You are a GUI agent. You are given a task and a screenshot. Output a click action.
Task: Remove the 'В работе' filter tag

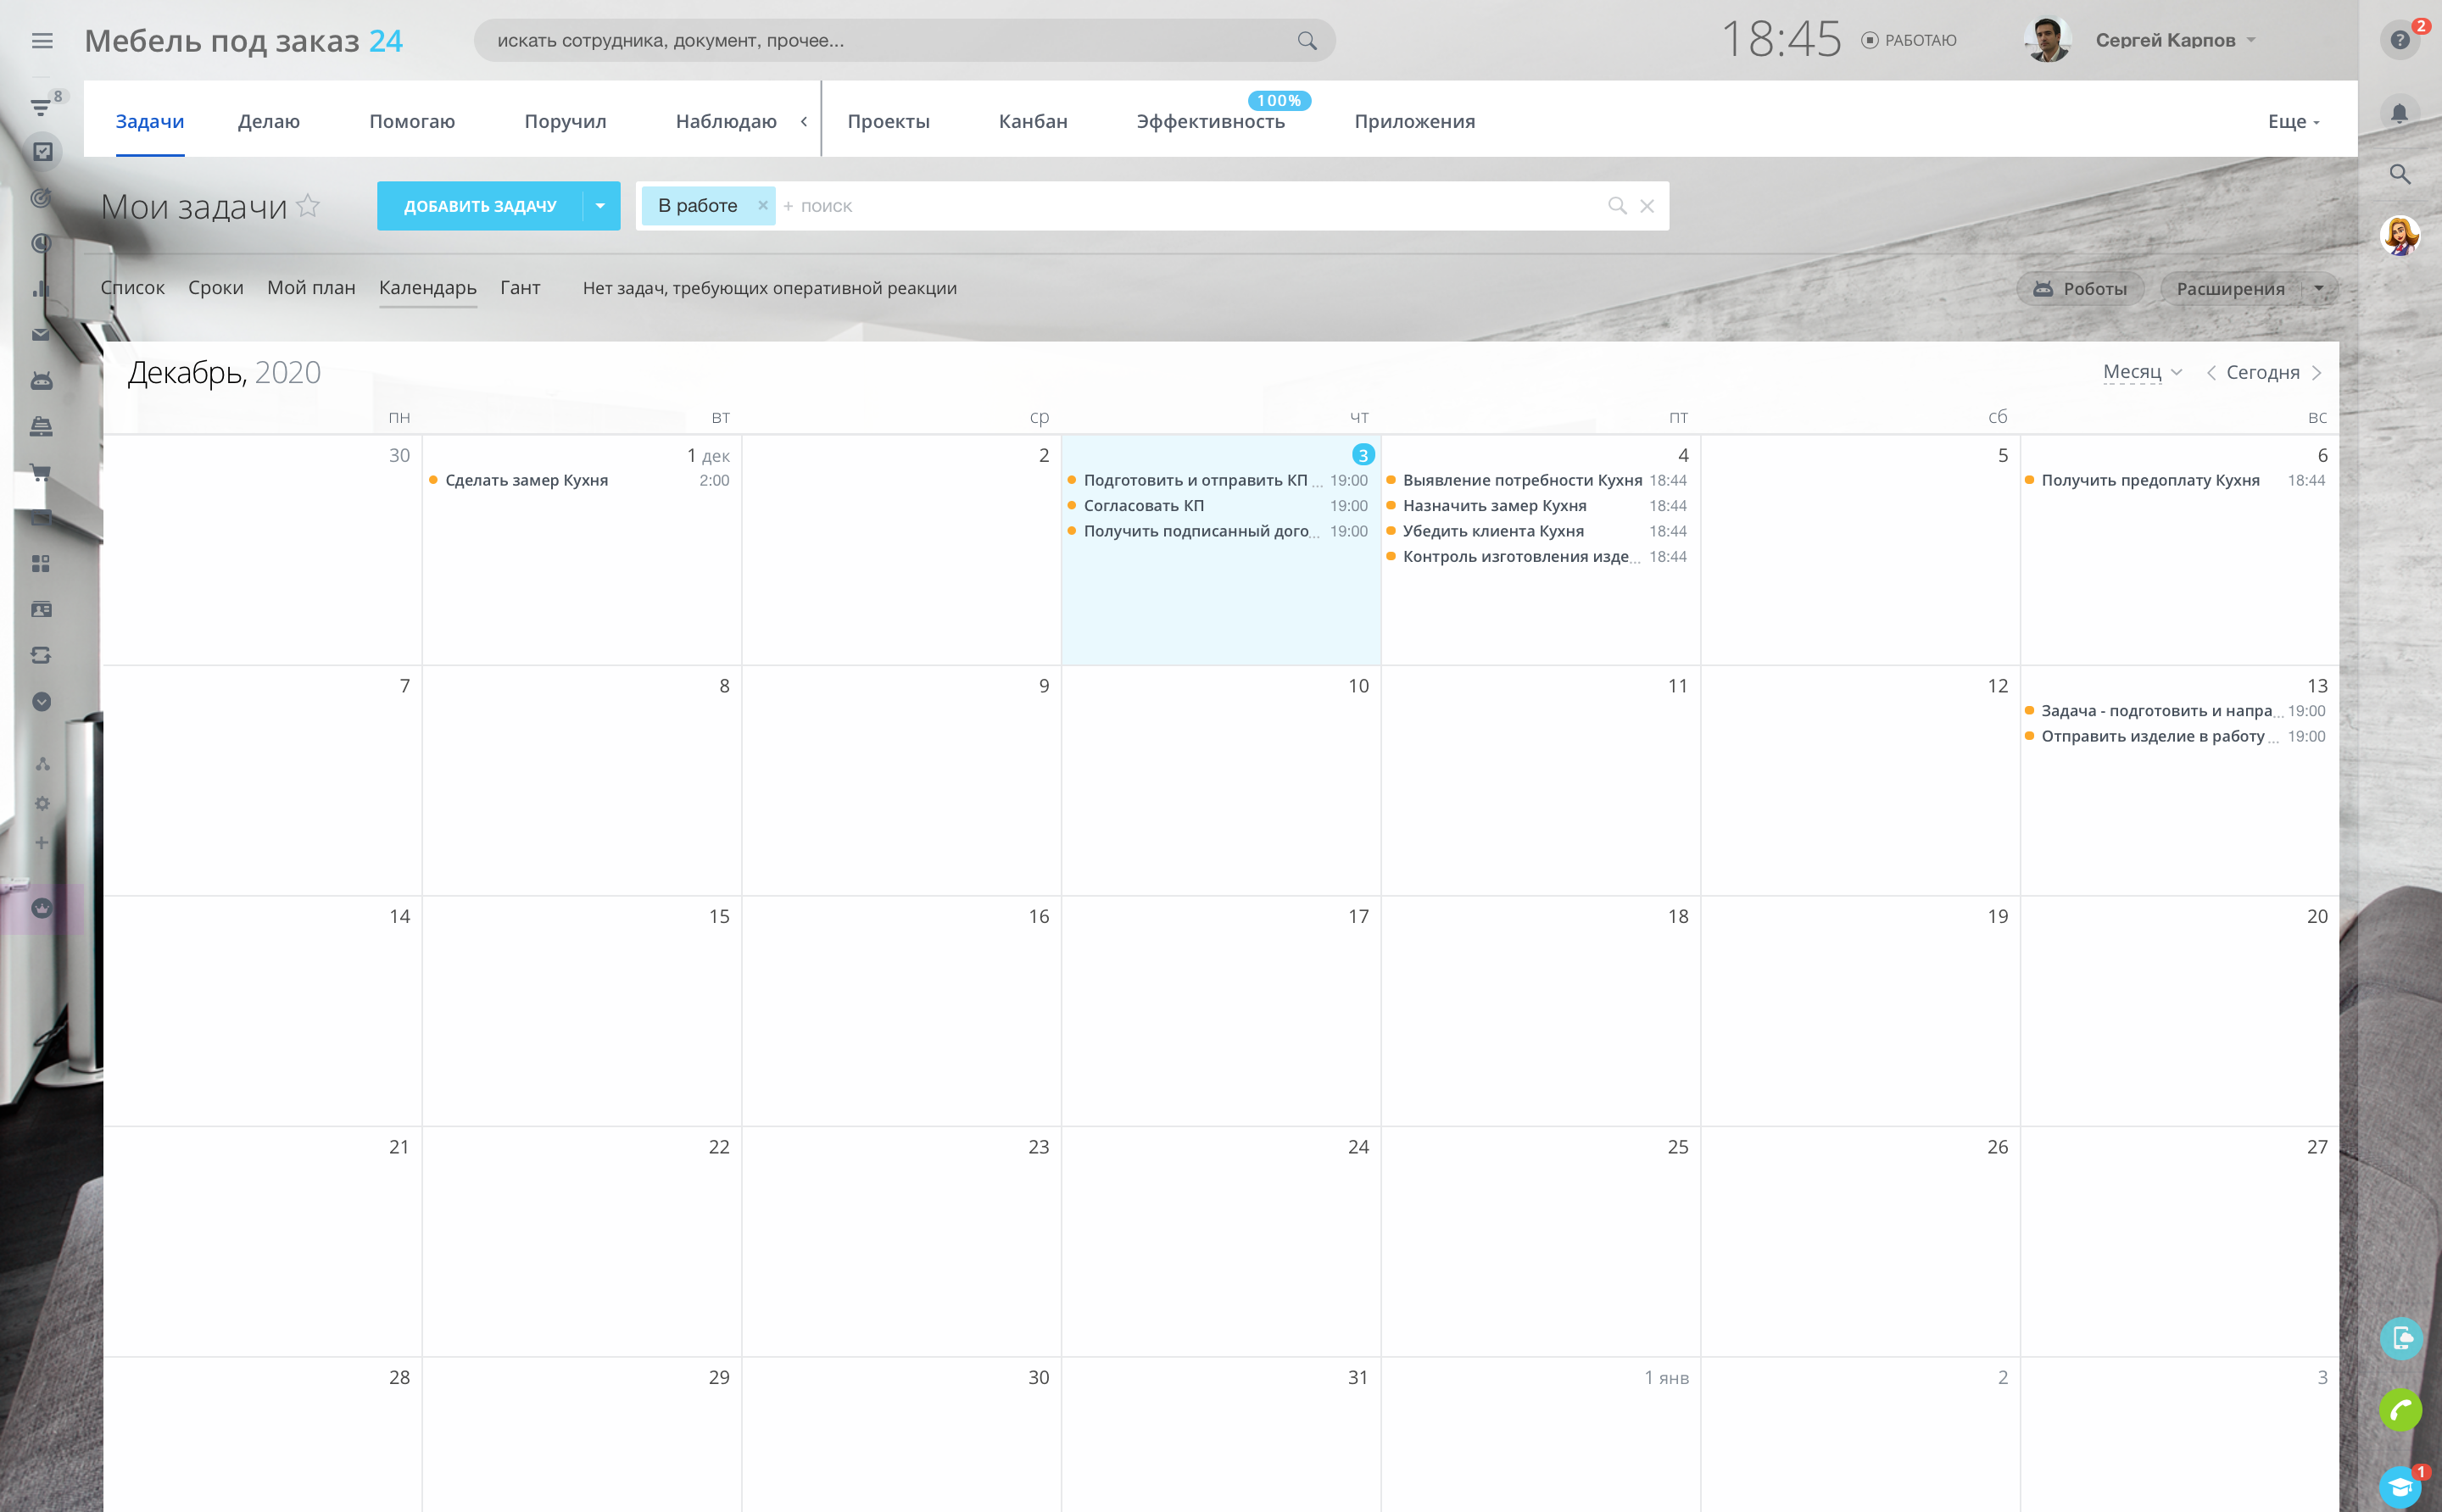click(762, 205)
